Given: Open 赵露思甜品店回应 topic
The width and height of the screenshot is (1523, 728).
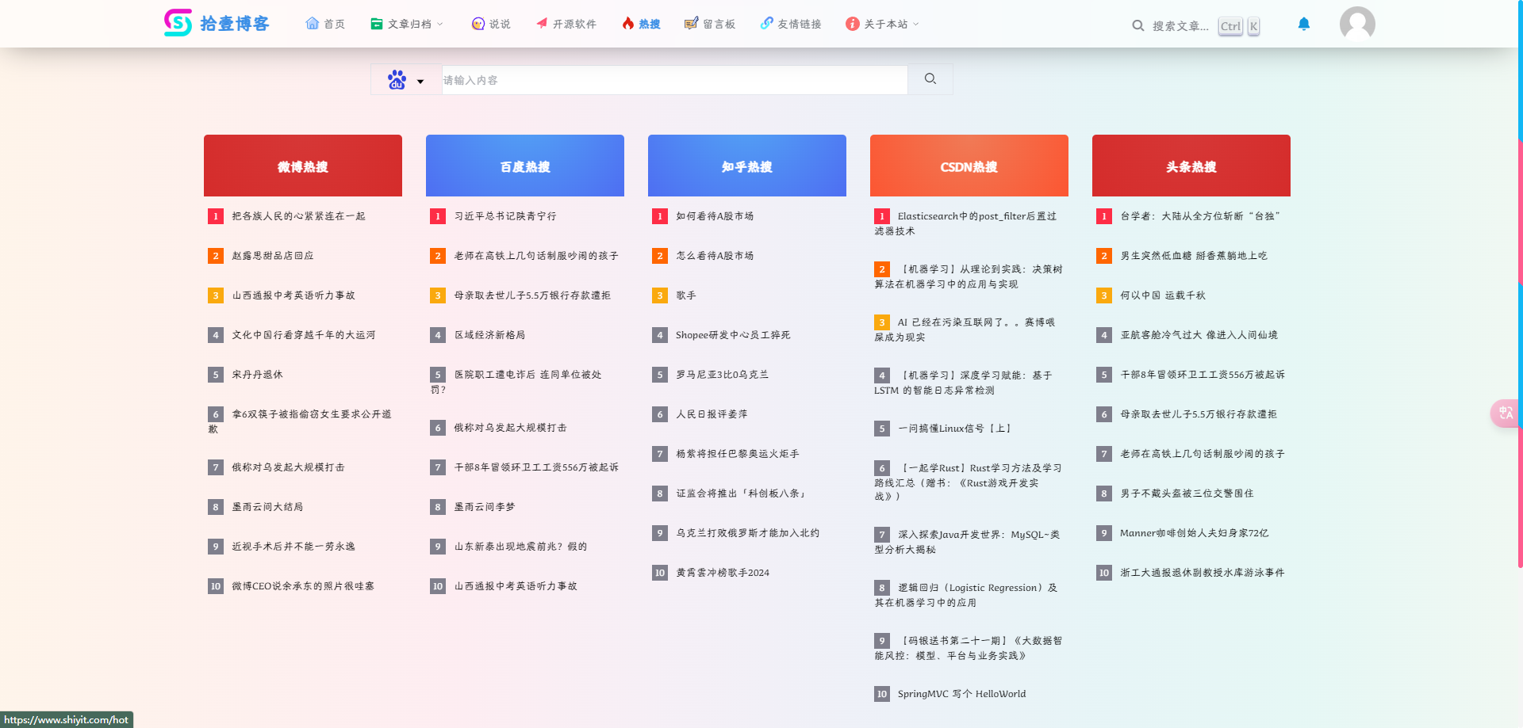Looking at the screenshot, I should pos(273,256).
